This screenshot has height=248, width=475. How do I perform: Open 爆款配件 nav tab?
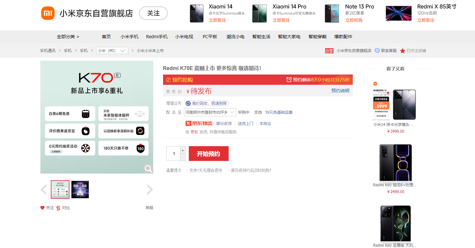[x=343, y=37]
